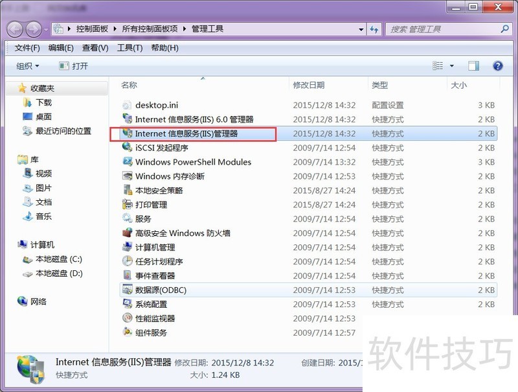Select 下载 in the navigation pane
The width and height of the screenshot is (518, 392).
click(x=43, y=102)
